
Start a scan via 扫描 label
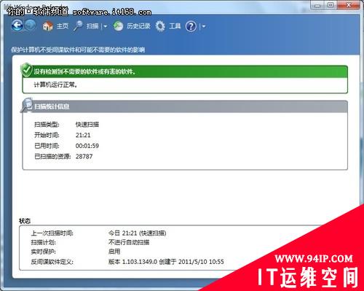click(x=92, y=26)
